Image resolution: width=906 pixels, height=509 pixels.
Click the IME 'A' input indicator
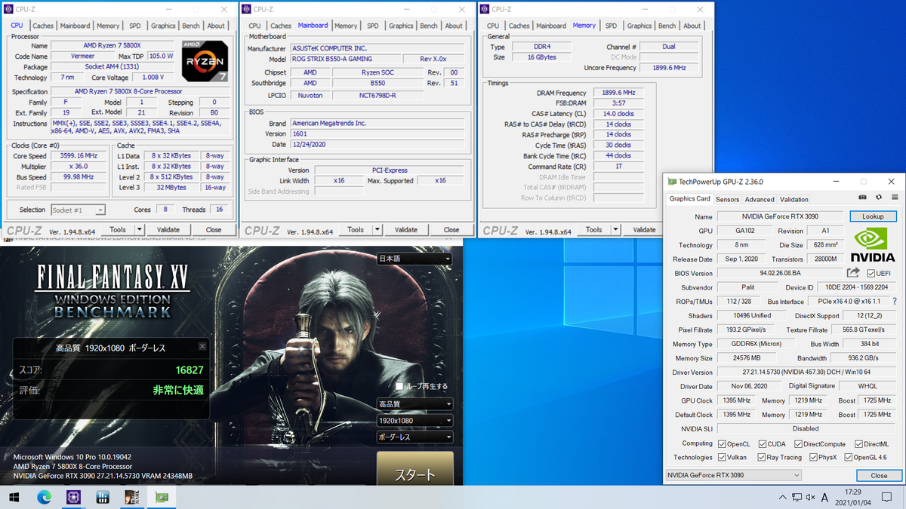point(824,498)
